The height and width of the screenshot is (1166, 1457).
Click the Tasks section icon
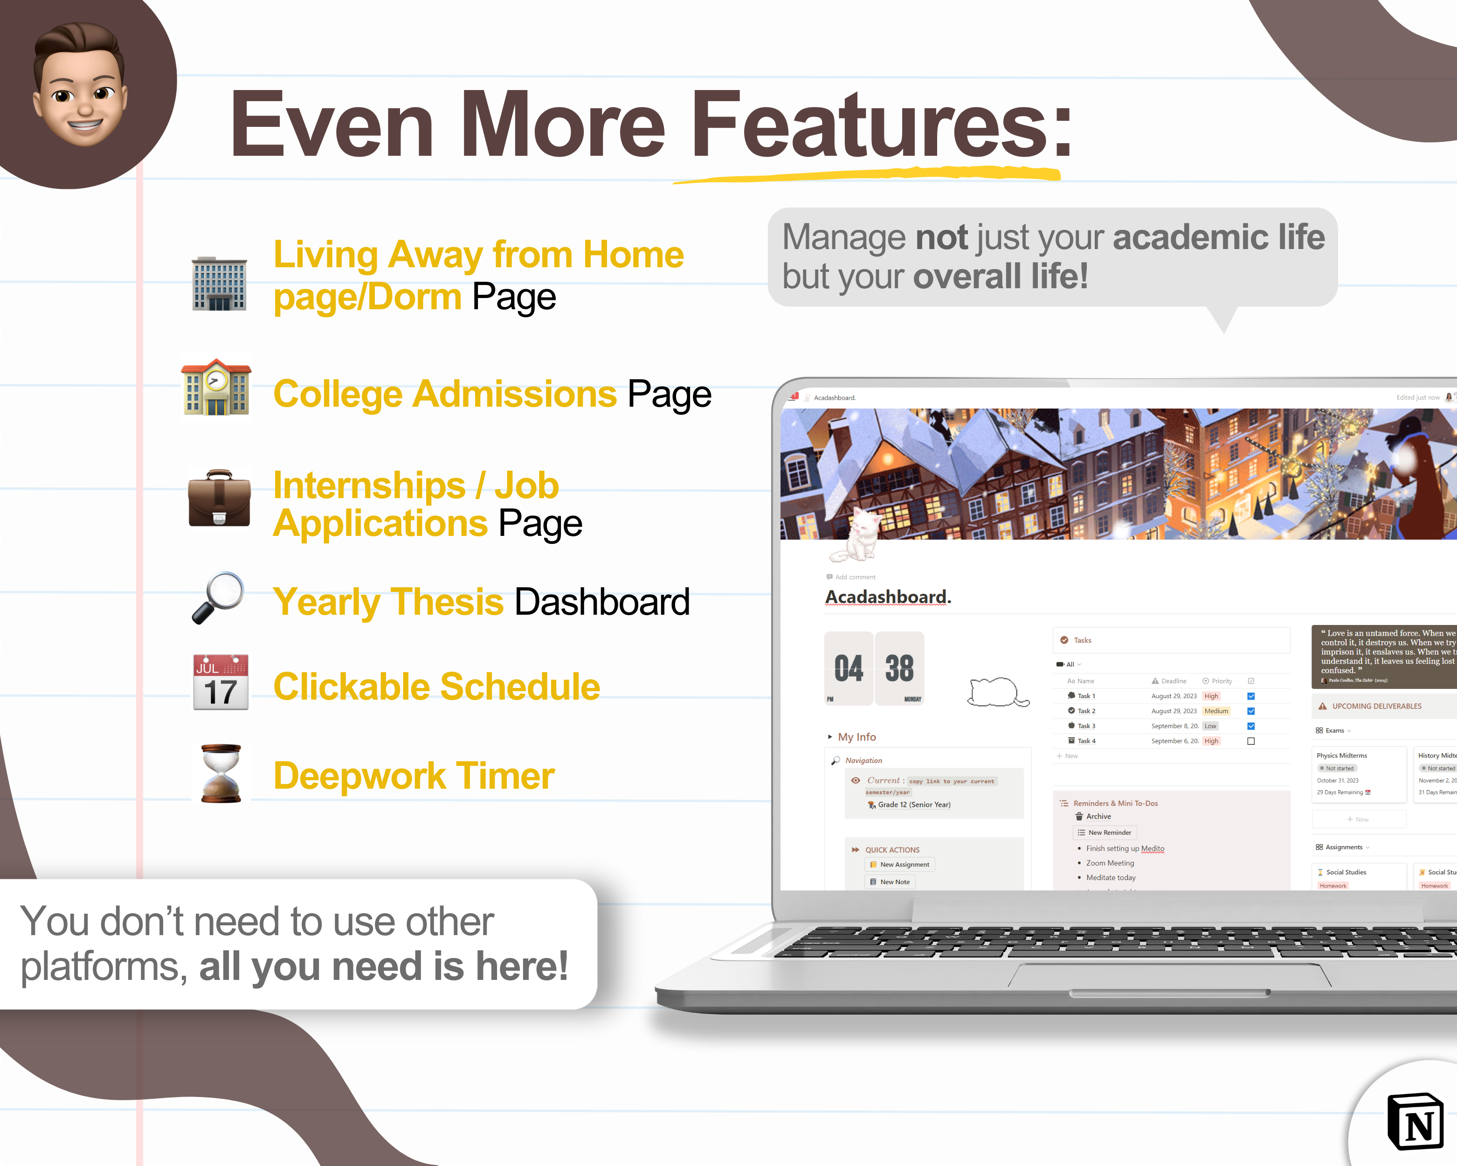click(1062, 643)
